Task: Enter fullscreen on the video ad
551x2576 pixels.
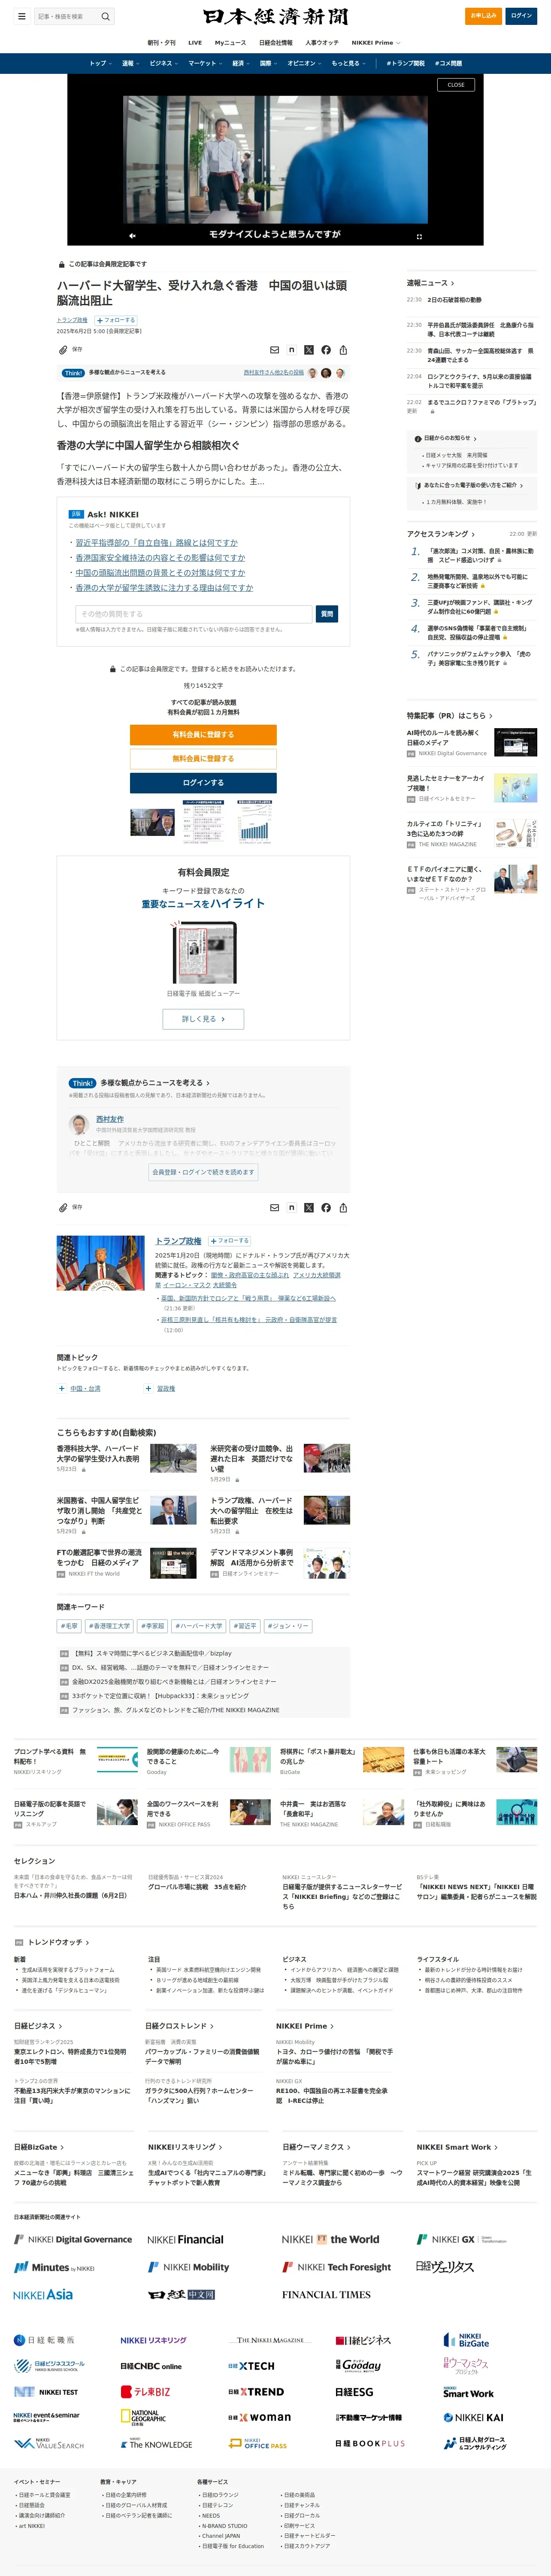Action: pyautogui.click(x=419, y=236)
